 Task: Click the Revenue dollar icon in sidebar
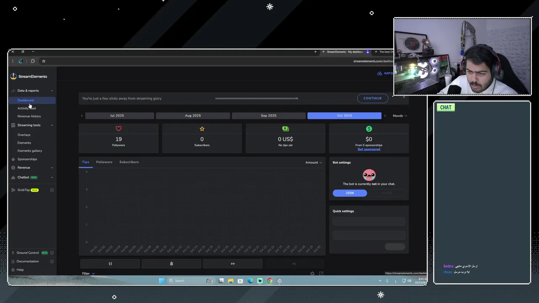point(13,167)
